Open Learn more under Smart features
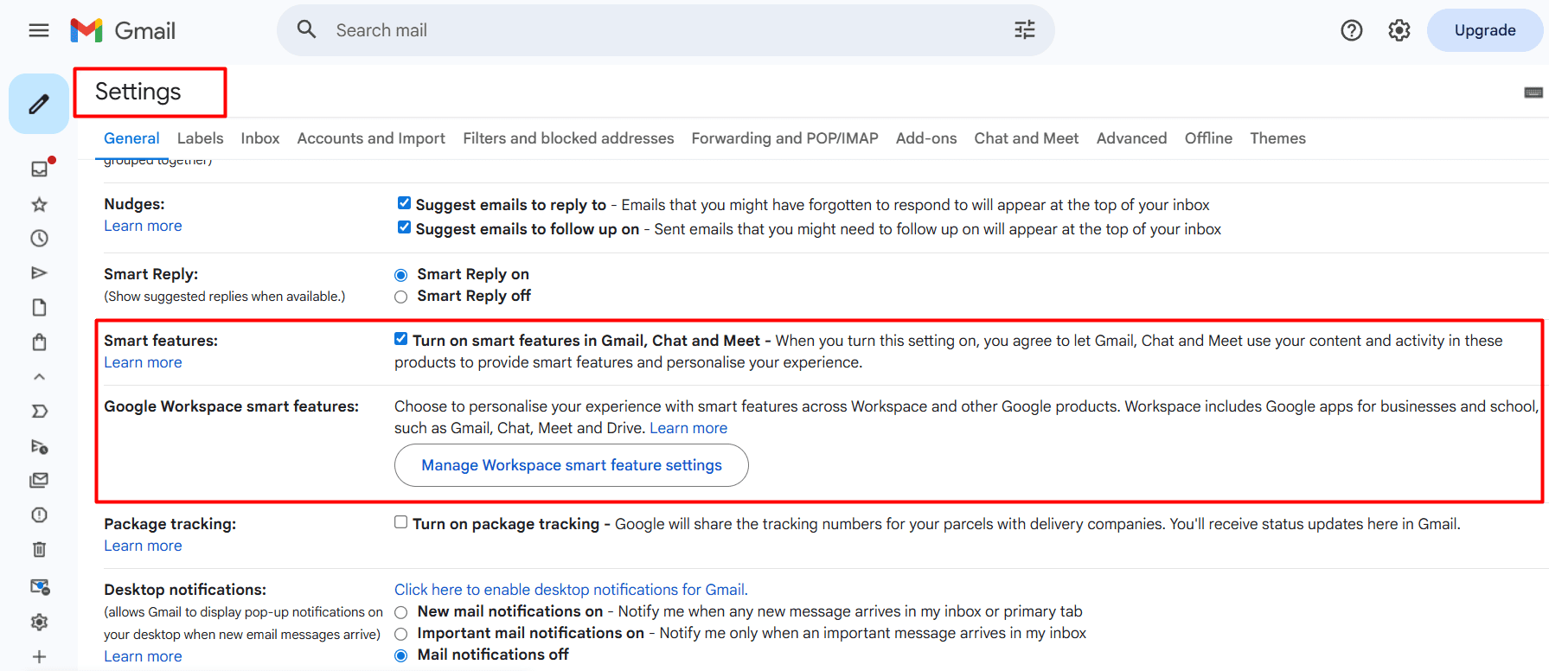 coord(143,362)
